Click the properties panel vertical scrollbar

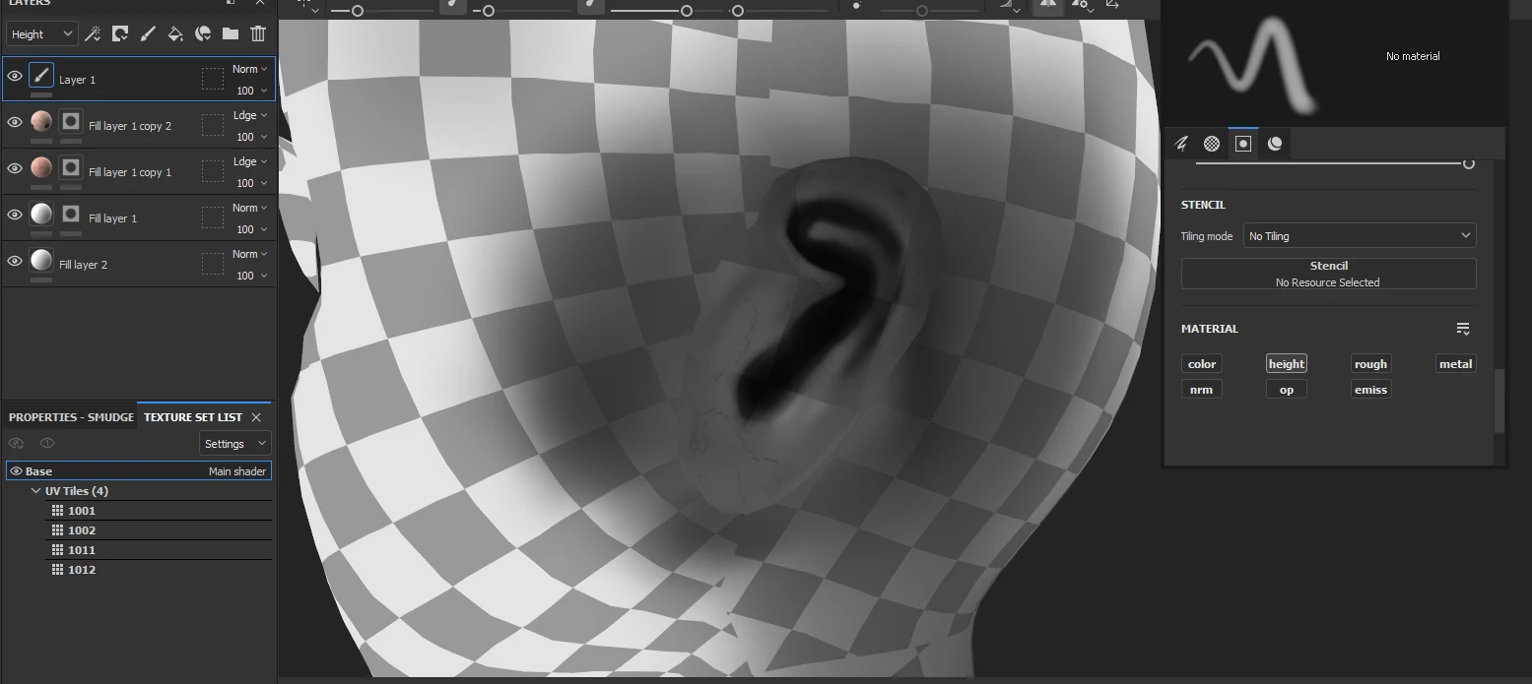click(x=1499, y=401)
